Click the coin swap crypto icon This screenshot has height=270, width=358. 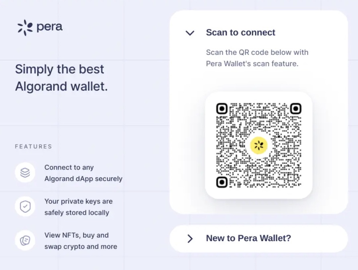click(x=25, y=240)
